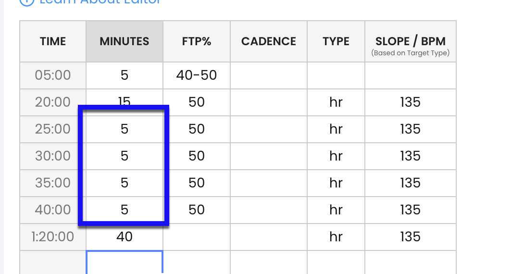Click the empty minutes cell in last row
Screen dimensions: 524x274
point(125,262)
